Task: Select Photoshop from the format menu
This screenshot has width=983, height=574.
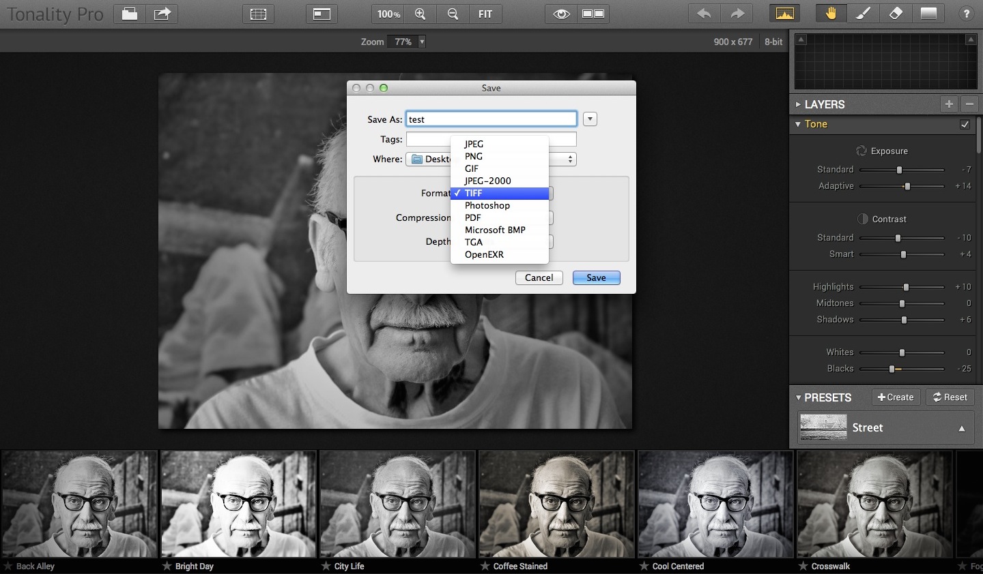Action: [500, 205]
